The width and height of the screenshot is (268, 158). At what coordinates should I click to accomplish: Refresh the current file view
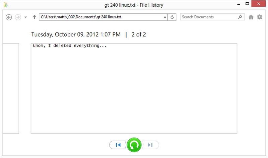click(x=172, y=17)
